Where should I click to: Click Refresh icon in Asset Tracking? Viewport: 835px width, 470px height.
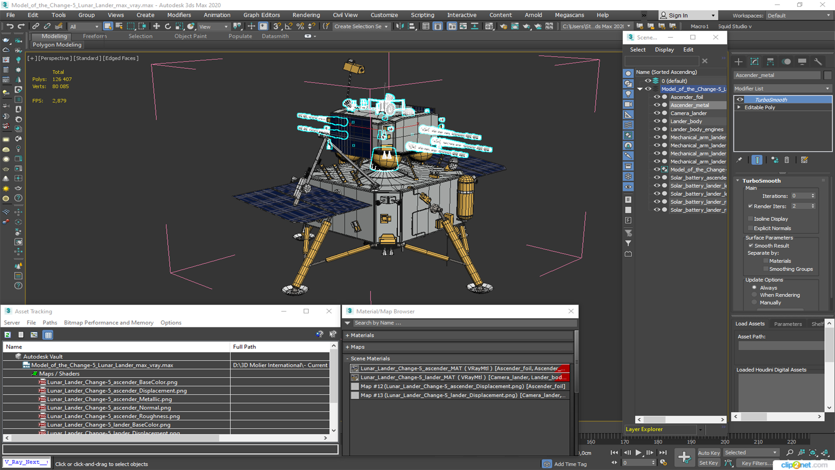(x=8, y=335)
